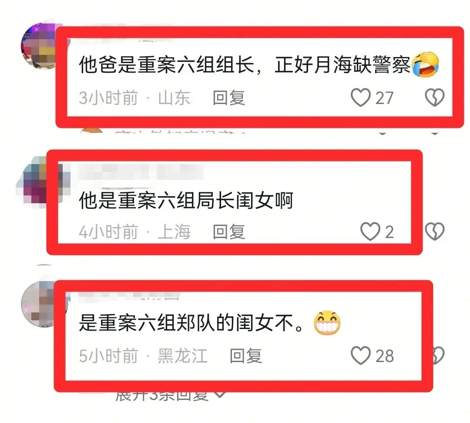
Task: Click the grinning emoji in third comment
Action: pos(327,323)
